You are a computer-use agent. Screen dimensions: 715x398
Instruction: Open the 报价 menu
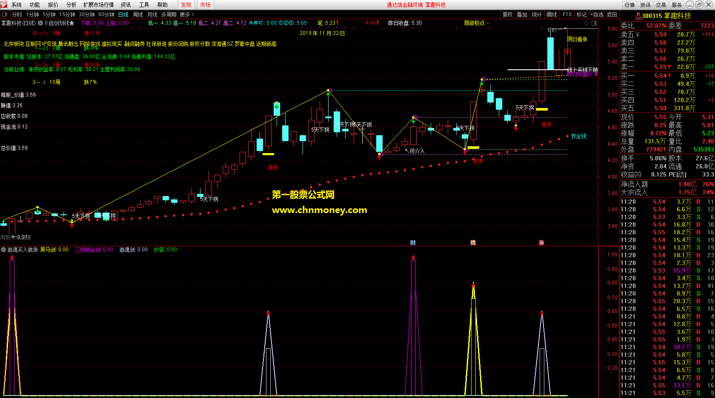pos(53,5)
